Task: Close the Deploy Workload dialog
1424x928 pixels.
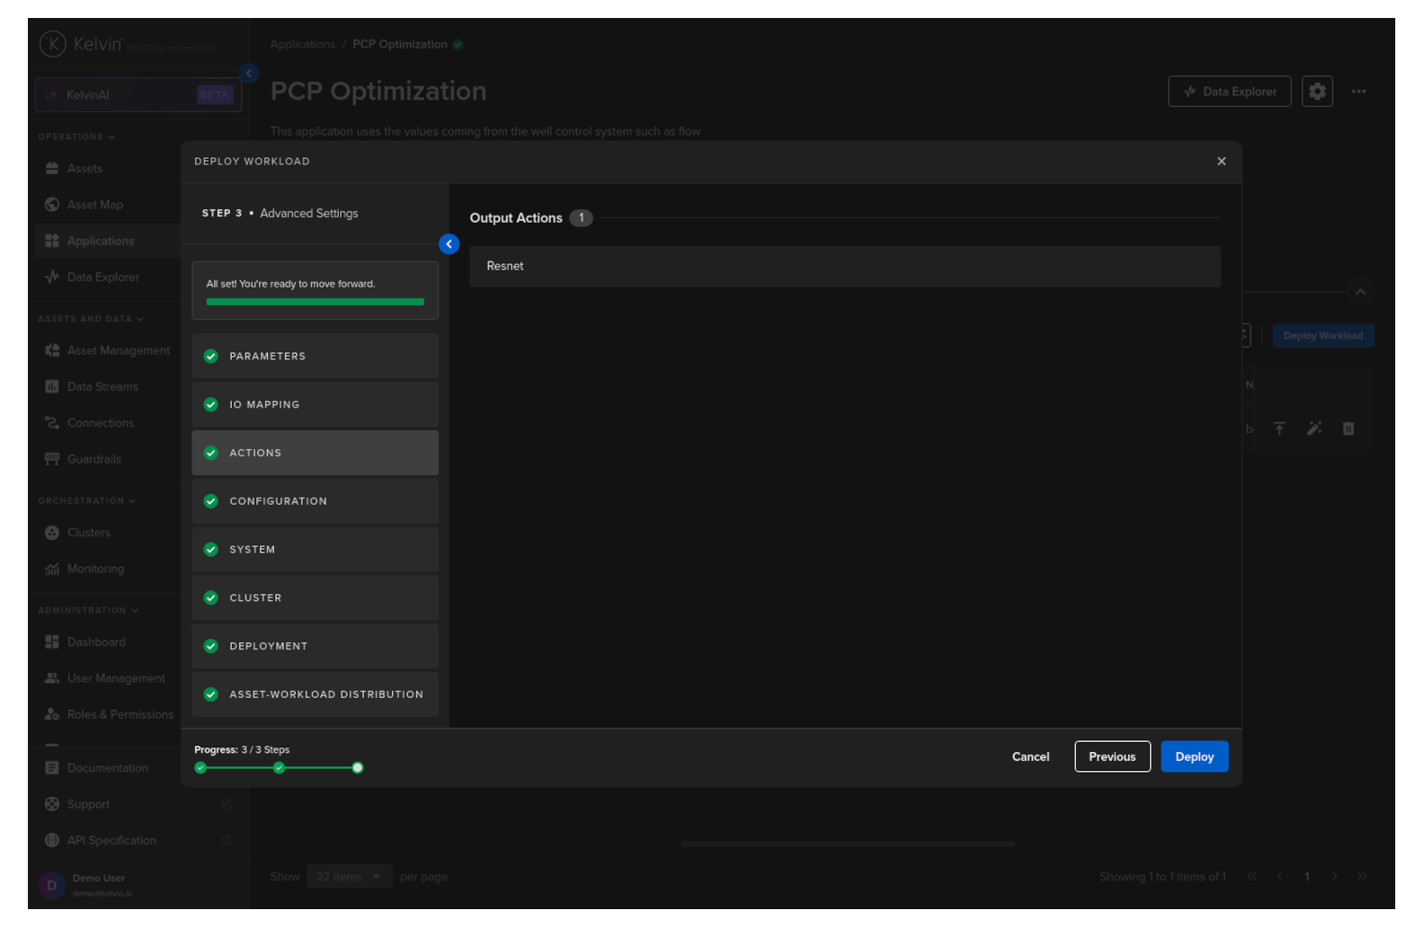Action: pyautogui.click(x=1221, y=162)
